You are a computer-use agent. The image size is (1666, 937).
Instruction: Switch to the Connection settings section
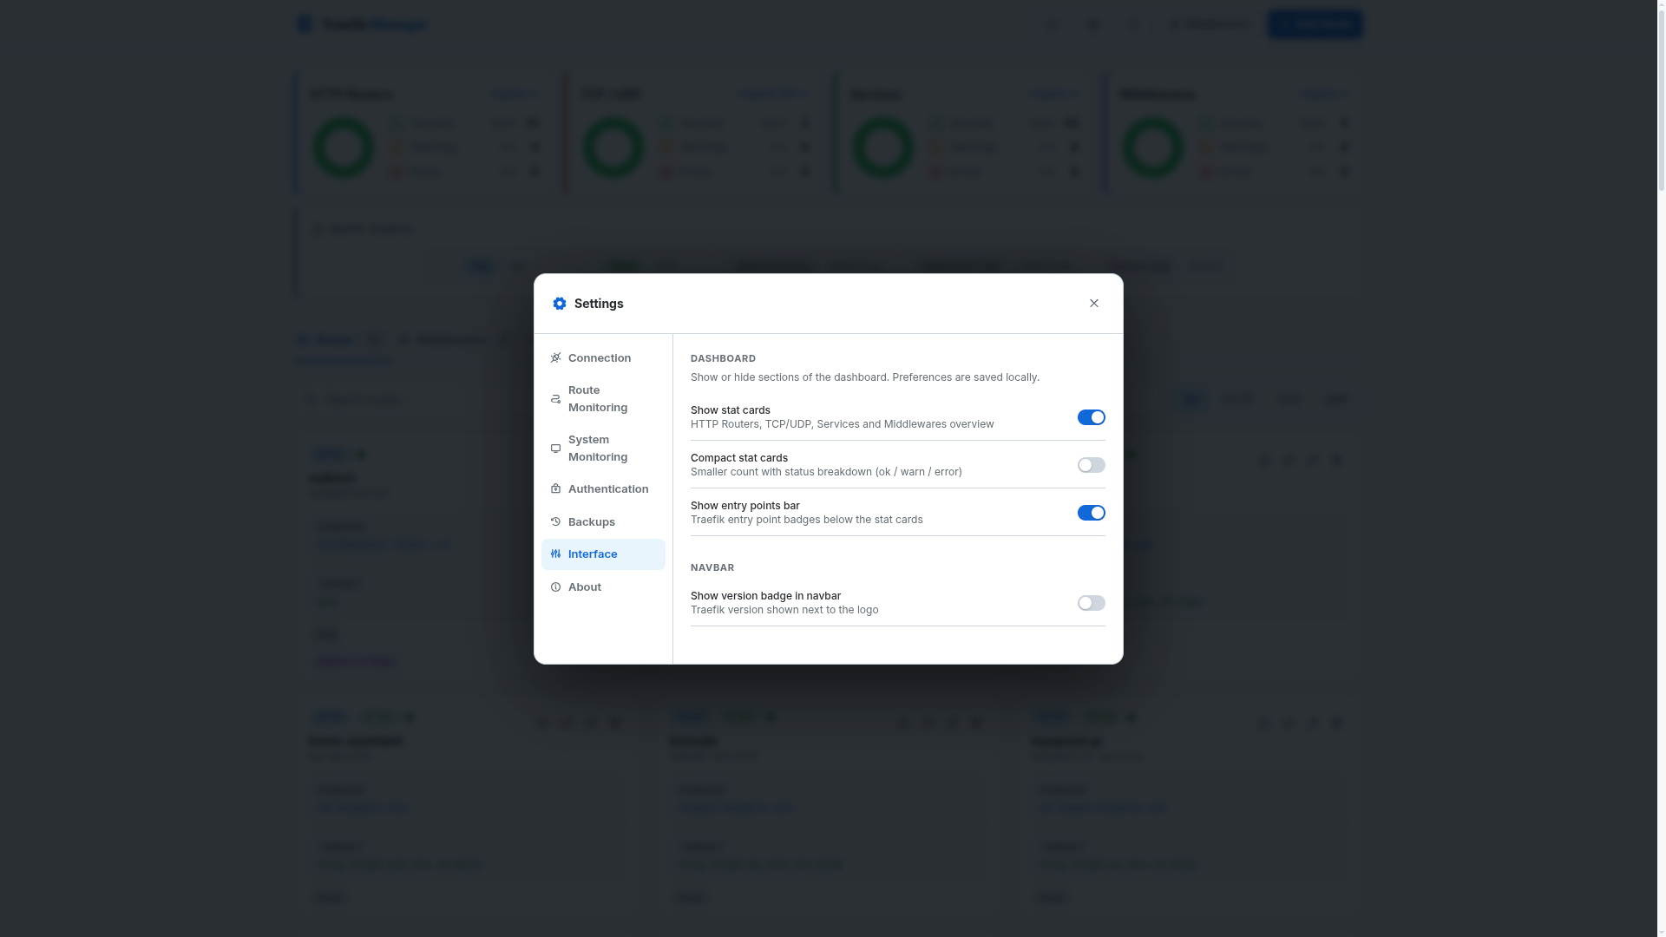[600, 357]
